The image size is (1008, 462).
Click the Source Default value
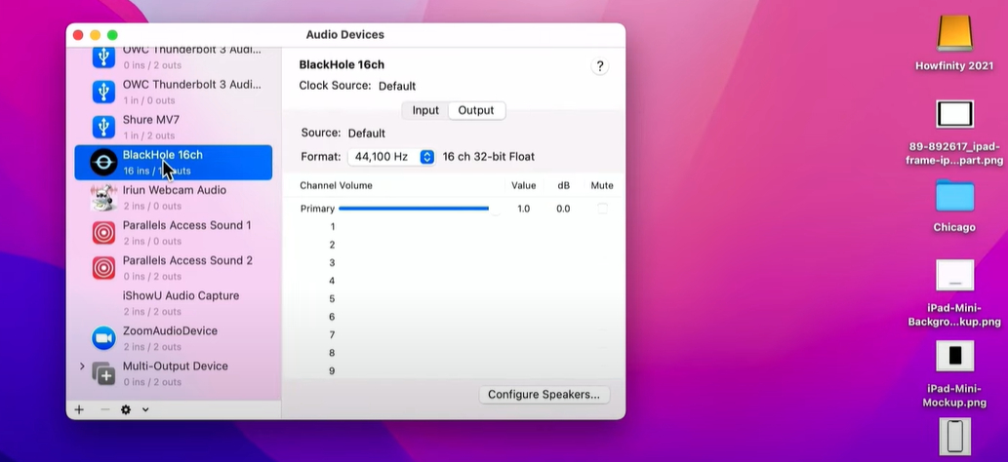click(x=367, y=134)
